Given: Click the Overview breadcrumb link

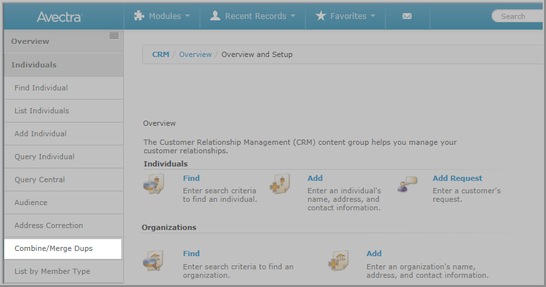Looking at the screenshot, I should coord(195,54).
